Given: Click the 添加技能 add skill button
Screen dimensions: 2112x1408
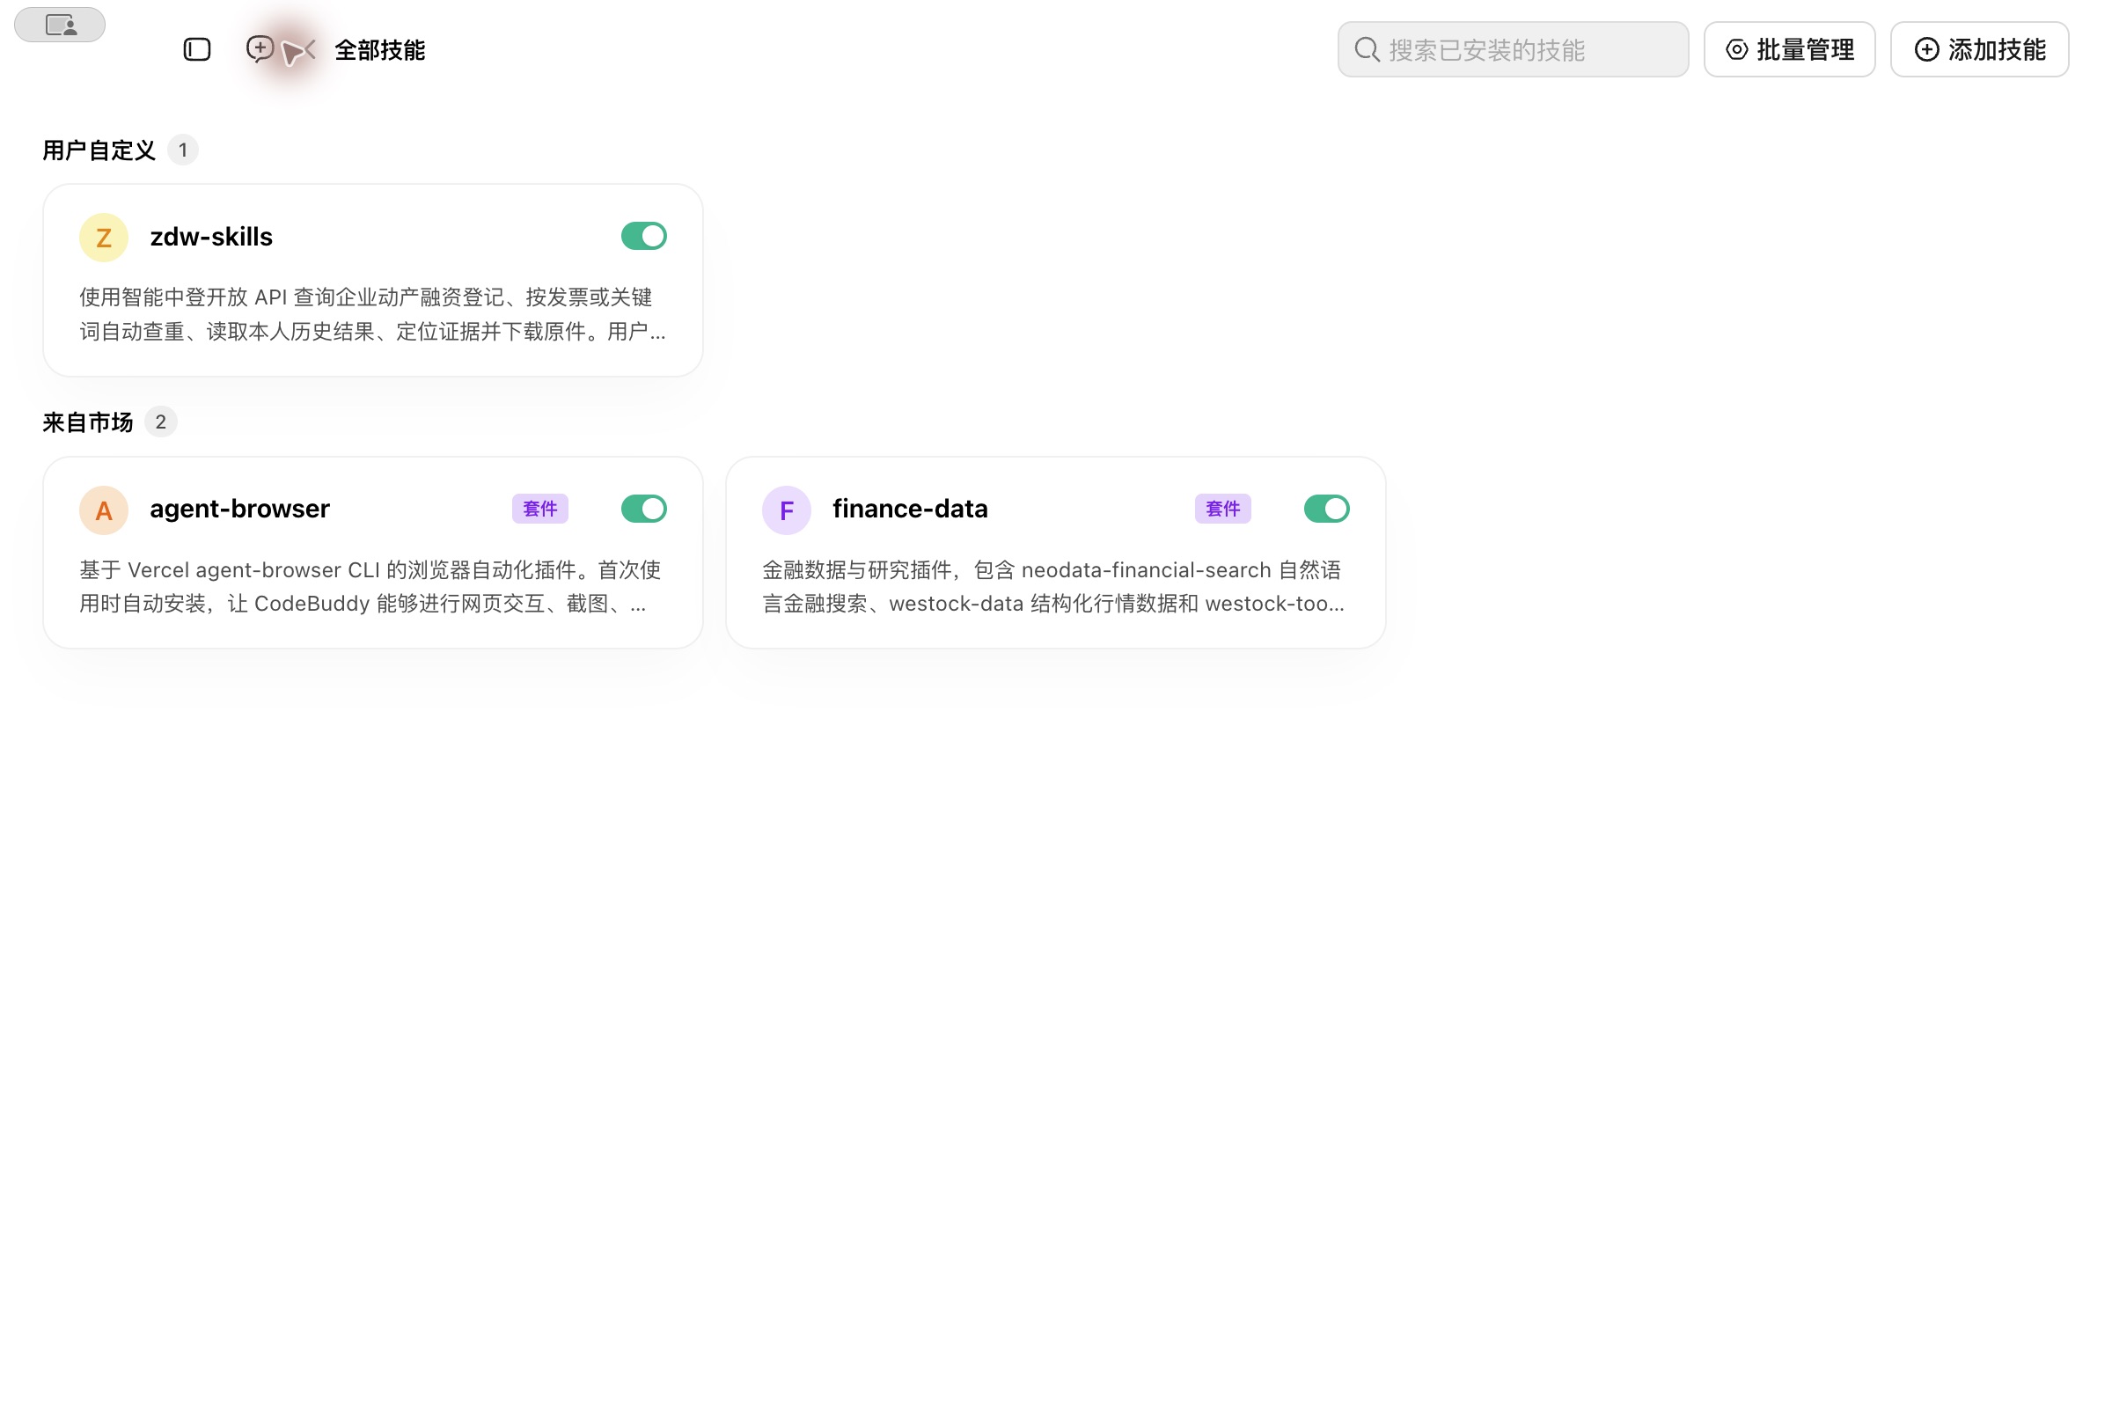Looking at the screenshot, I should tap(1979, 49).
